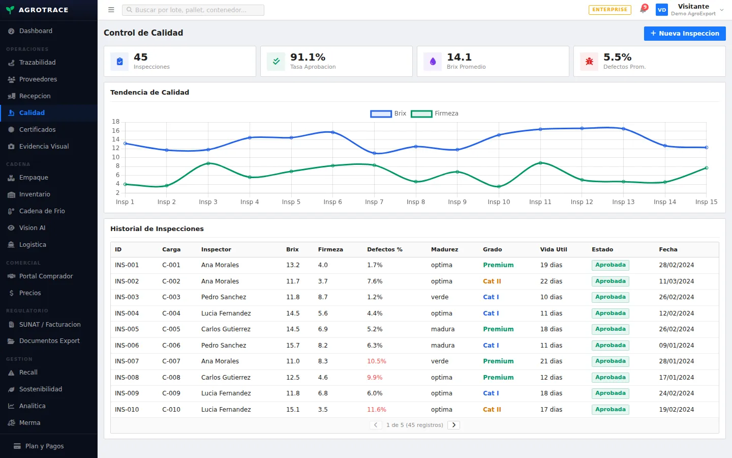Collapse sidebar with the hamburger menu icon
The height and width of the screenshot is (458, 732).
click(111, 10)
